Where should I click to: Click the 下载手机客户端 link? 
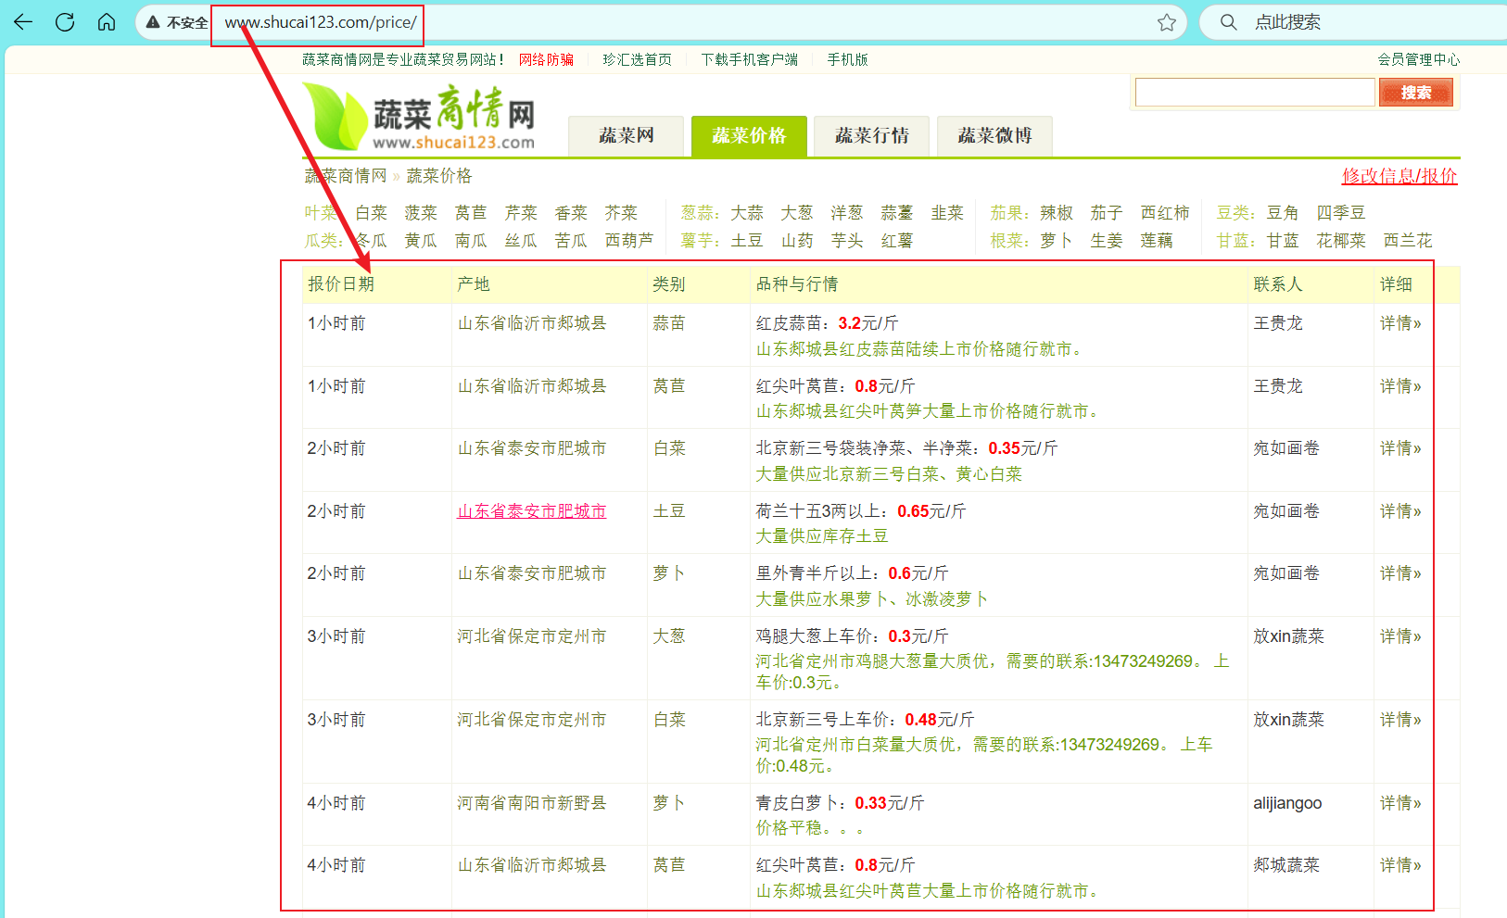click(749, 58)
